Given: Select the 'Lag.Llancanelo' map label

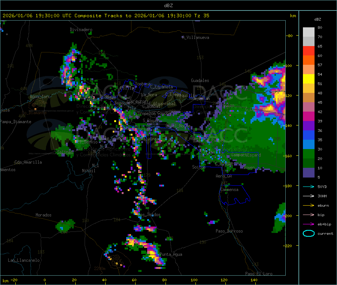Looking at the screenshot, I should pos(24,260).
